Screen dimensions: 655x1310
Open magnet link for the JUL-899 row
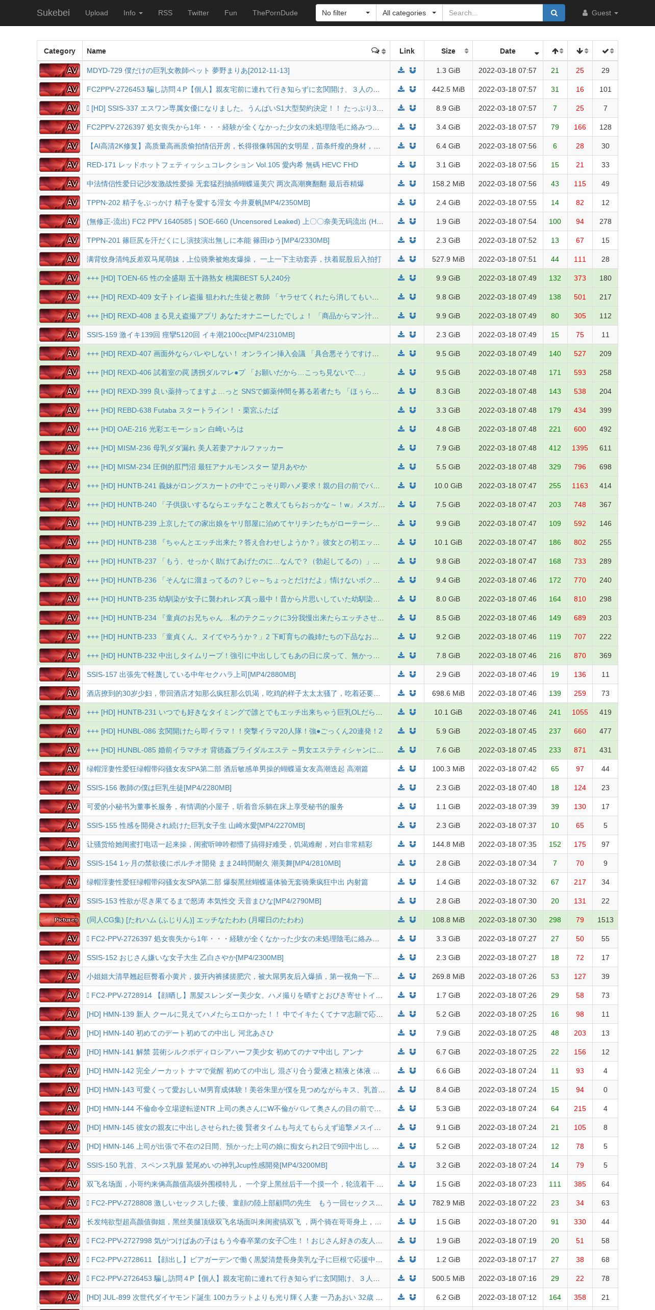tap(413, 1297)
